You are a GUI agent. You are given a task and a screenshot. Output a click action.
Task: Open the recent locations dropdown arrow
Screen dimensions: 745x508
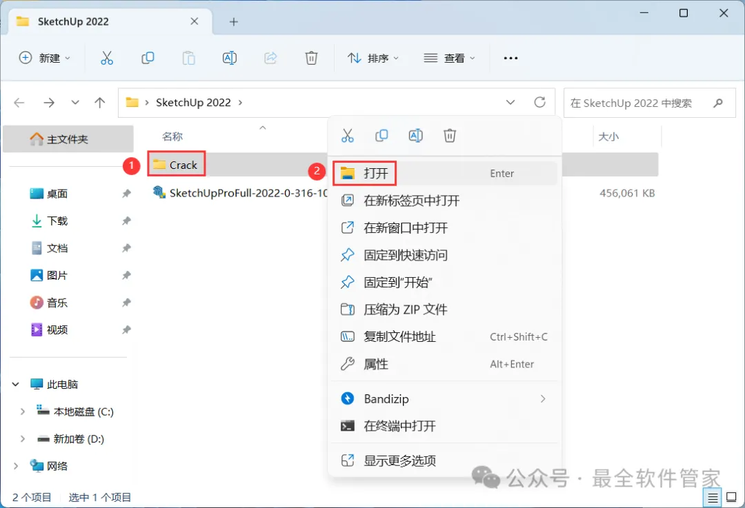point(75,103)
